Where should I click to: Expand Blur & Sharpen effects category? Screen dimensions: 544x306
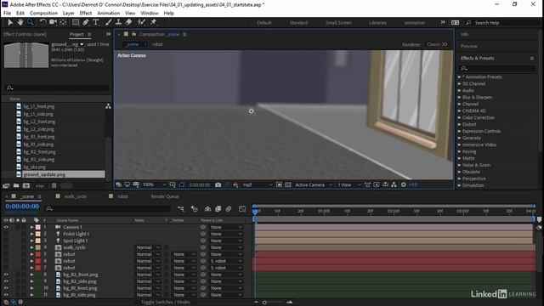pyautogui.click(x=459, y=98)
